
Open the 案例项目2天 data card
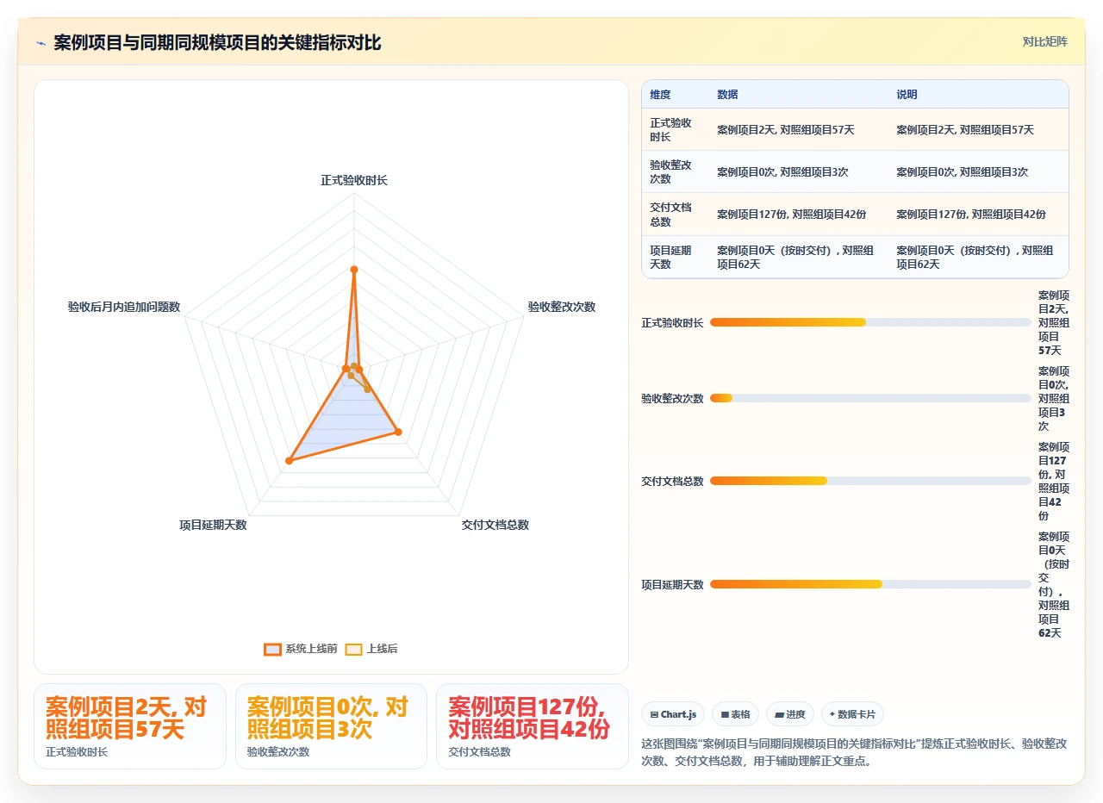pyautogui.click(x=130, y=725)
